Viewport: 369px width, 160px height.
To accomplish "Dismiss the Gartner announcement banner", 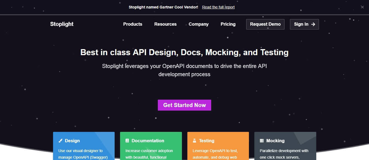I will point(362,7).
